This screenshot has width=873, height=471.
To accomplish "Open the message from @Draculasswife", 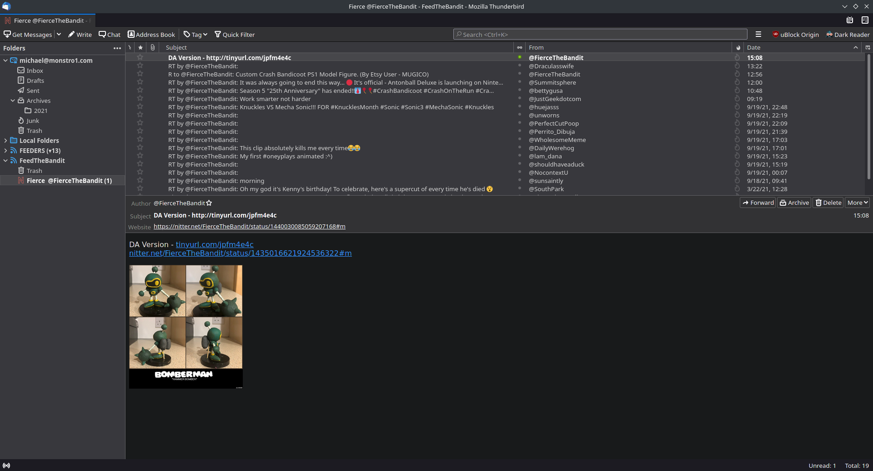I will coord(495,66).
